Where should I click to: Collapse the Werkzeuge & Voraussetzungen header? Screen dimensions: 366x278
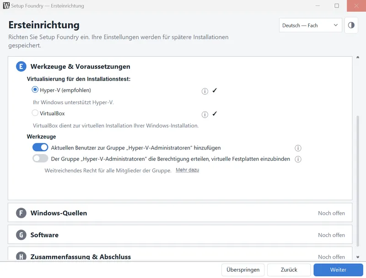pyautogui.click(x=80, y=66)
